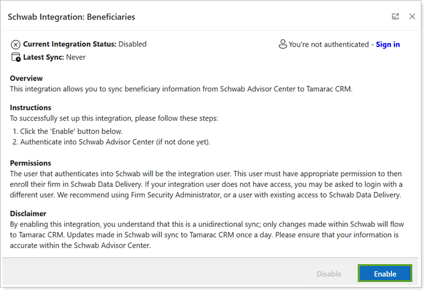Click the 'You're not authenticated' text
The image size is (427, 293).
[330, 44]
